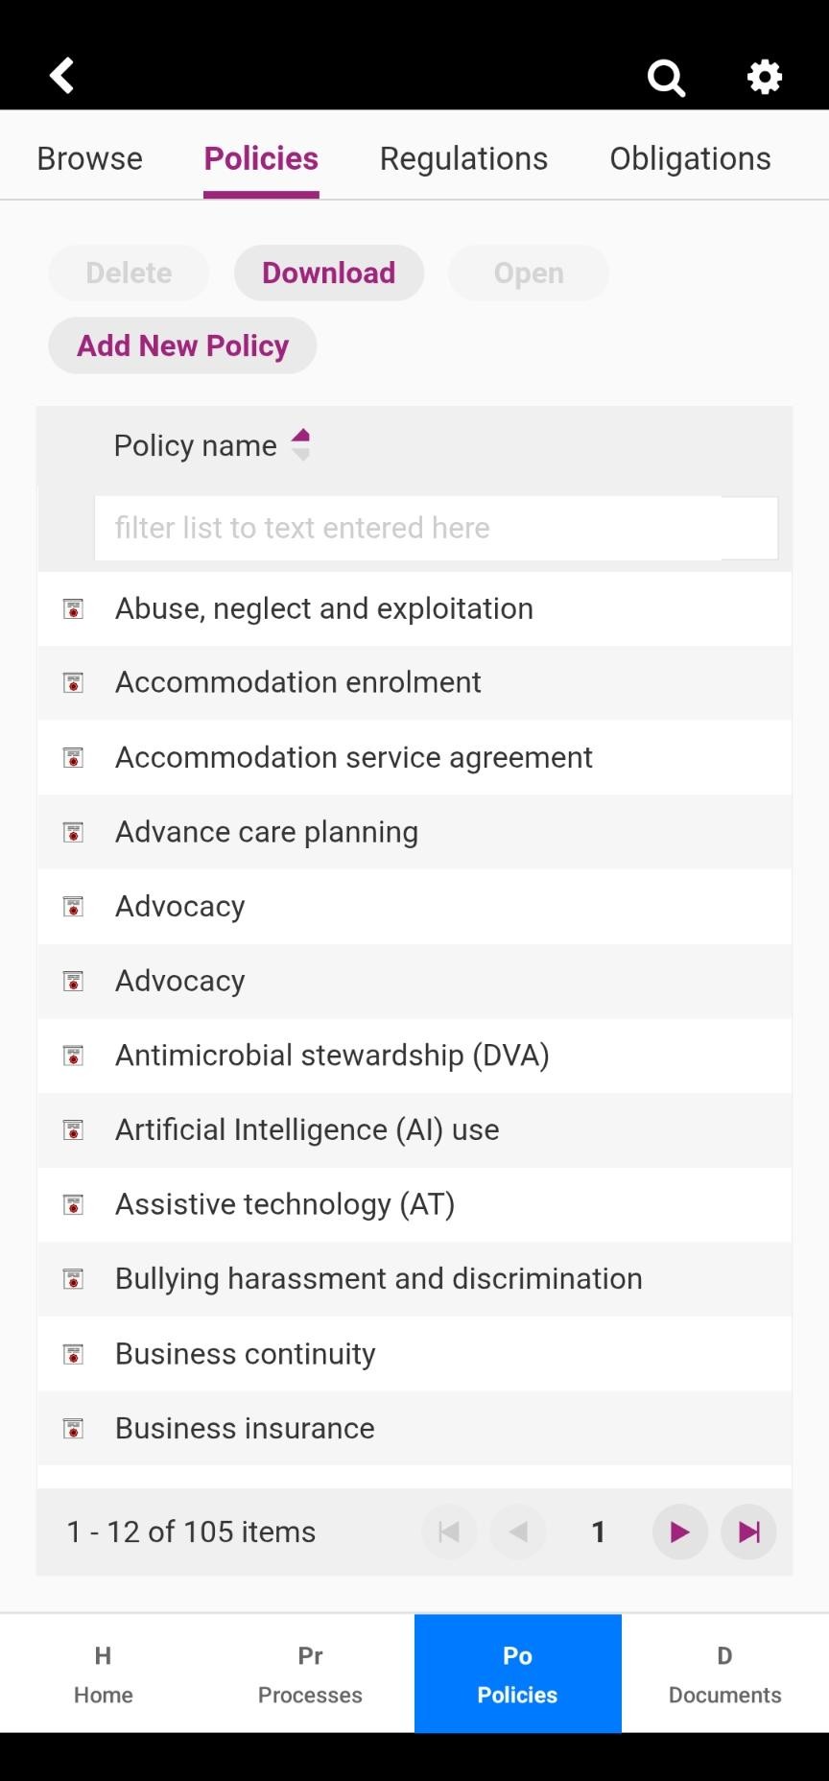
Task: Open Processes in bottom navigation
Action: [x=310, y=1674]
